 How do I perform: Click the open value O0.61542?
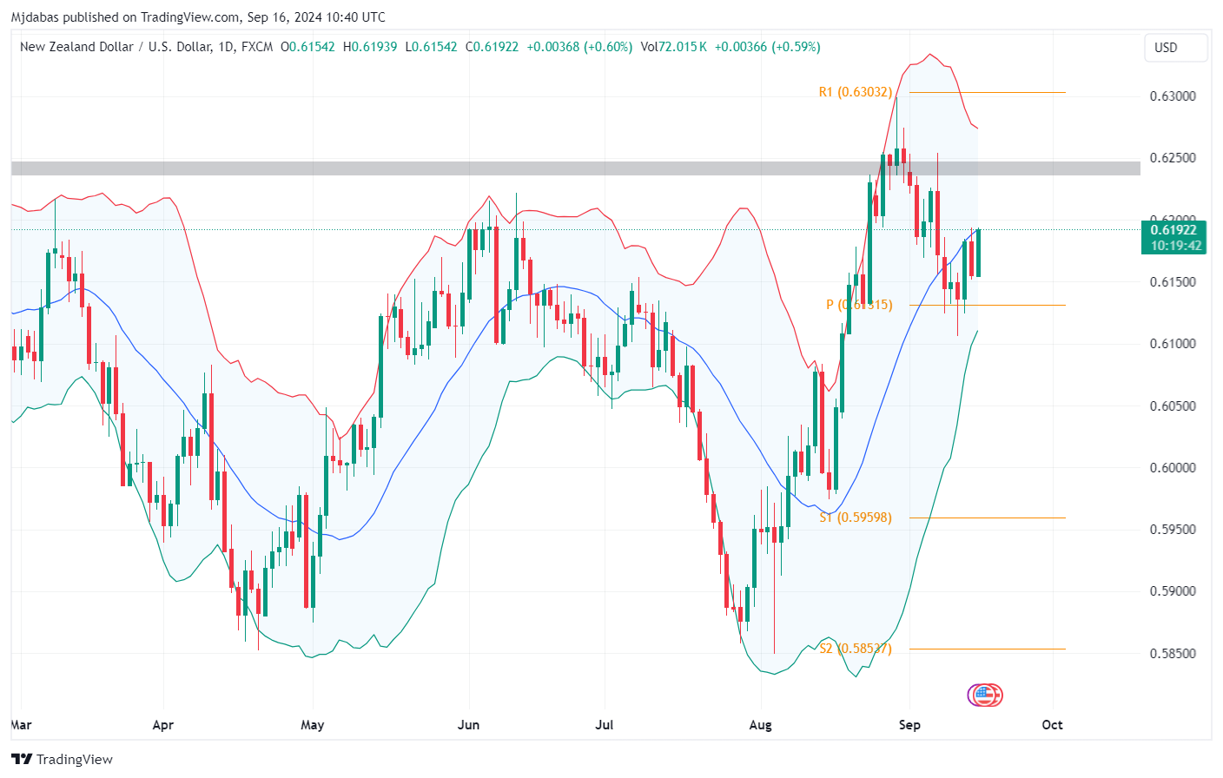[307, 47]
